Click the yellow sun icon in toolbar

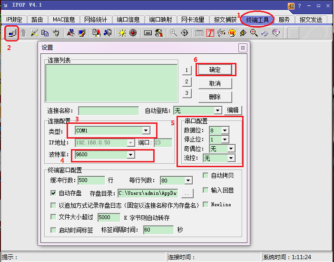[x=122, y=33]
